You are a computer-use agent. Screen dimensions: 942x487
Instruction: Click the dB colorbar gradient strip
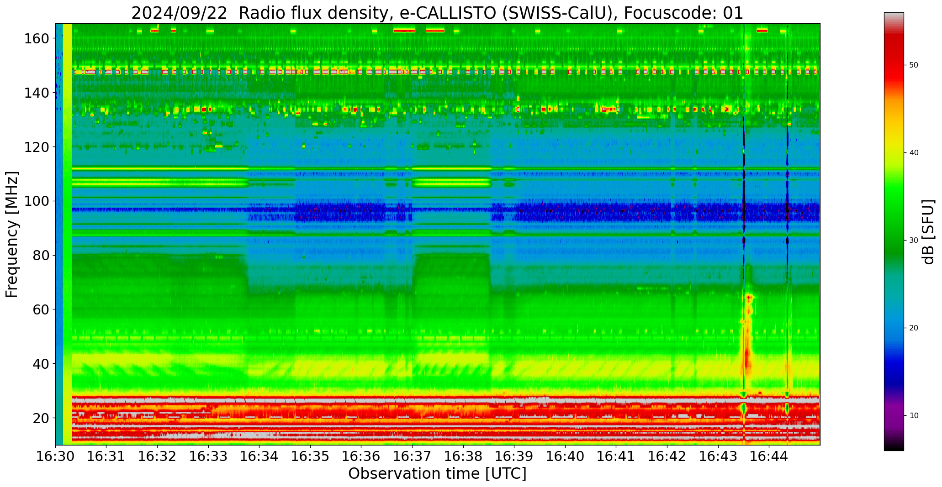pos(894,231)
